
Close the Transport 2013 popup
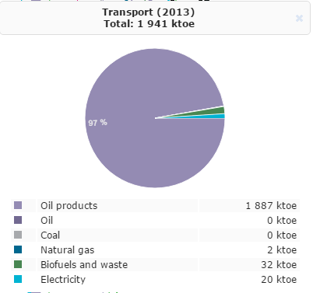299,18
